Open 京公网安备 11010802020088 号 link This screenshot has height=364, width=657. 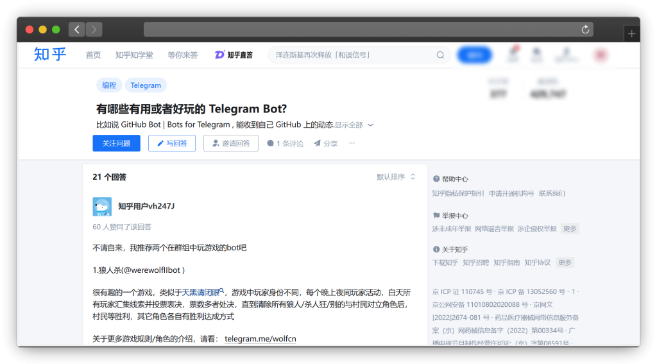(480, 304)
